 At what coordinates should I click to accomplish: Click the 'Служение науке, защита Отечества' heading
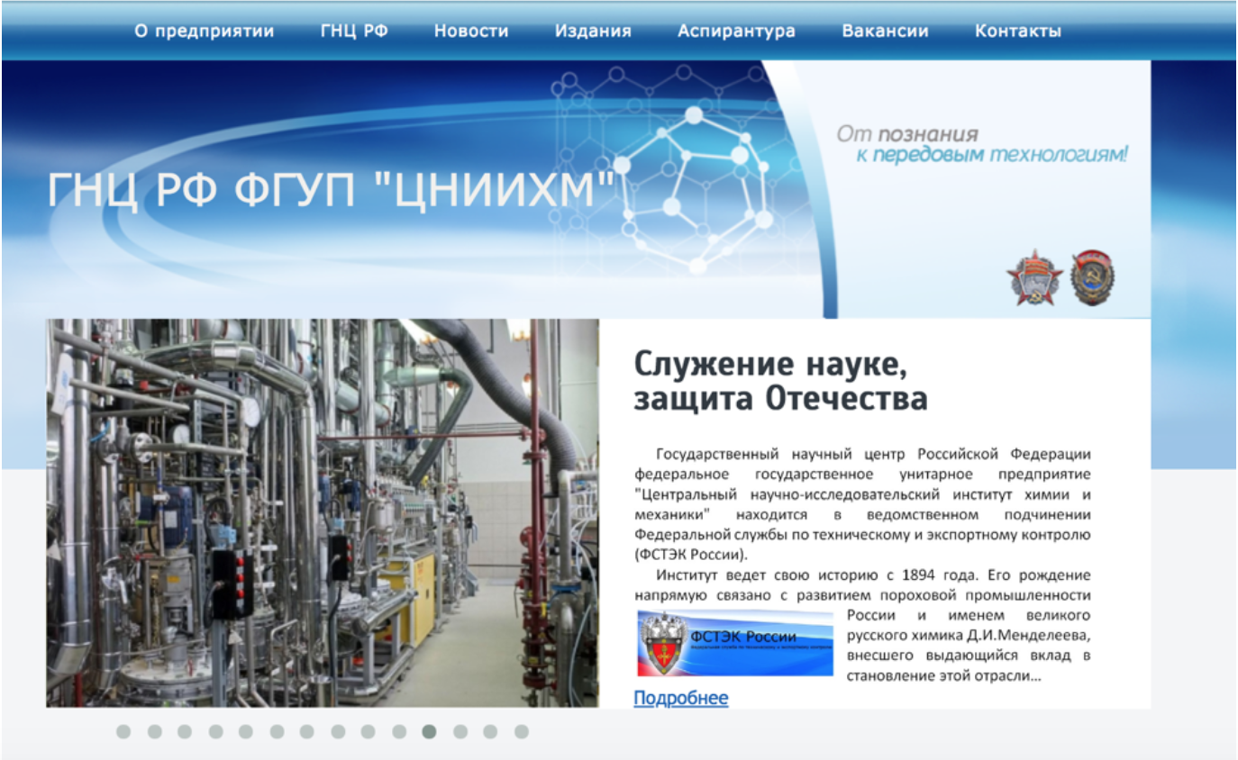pyautogui.click(x=780, y=382)
